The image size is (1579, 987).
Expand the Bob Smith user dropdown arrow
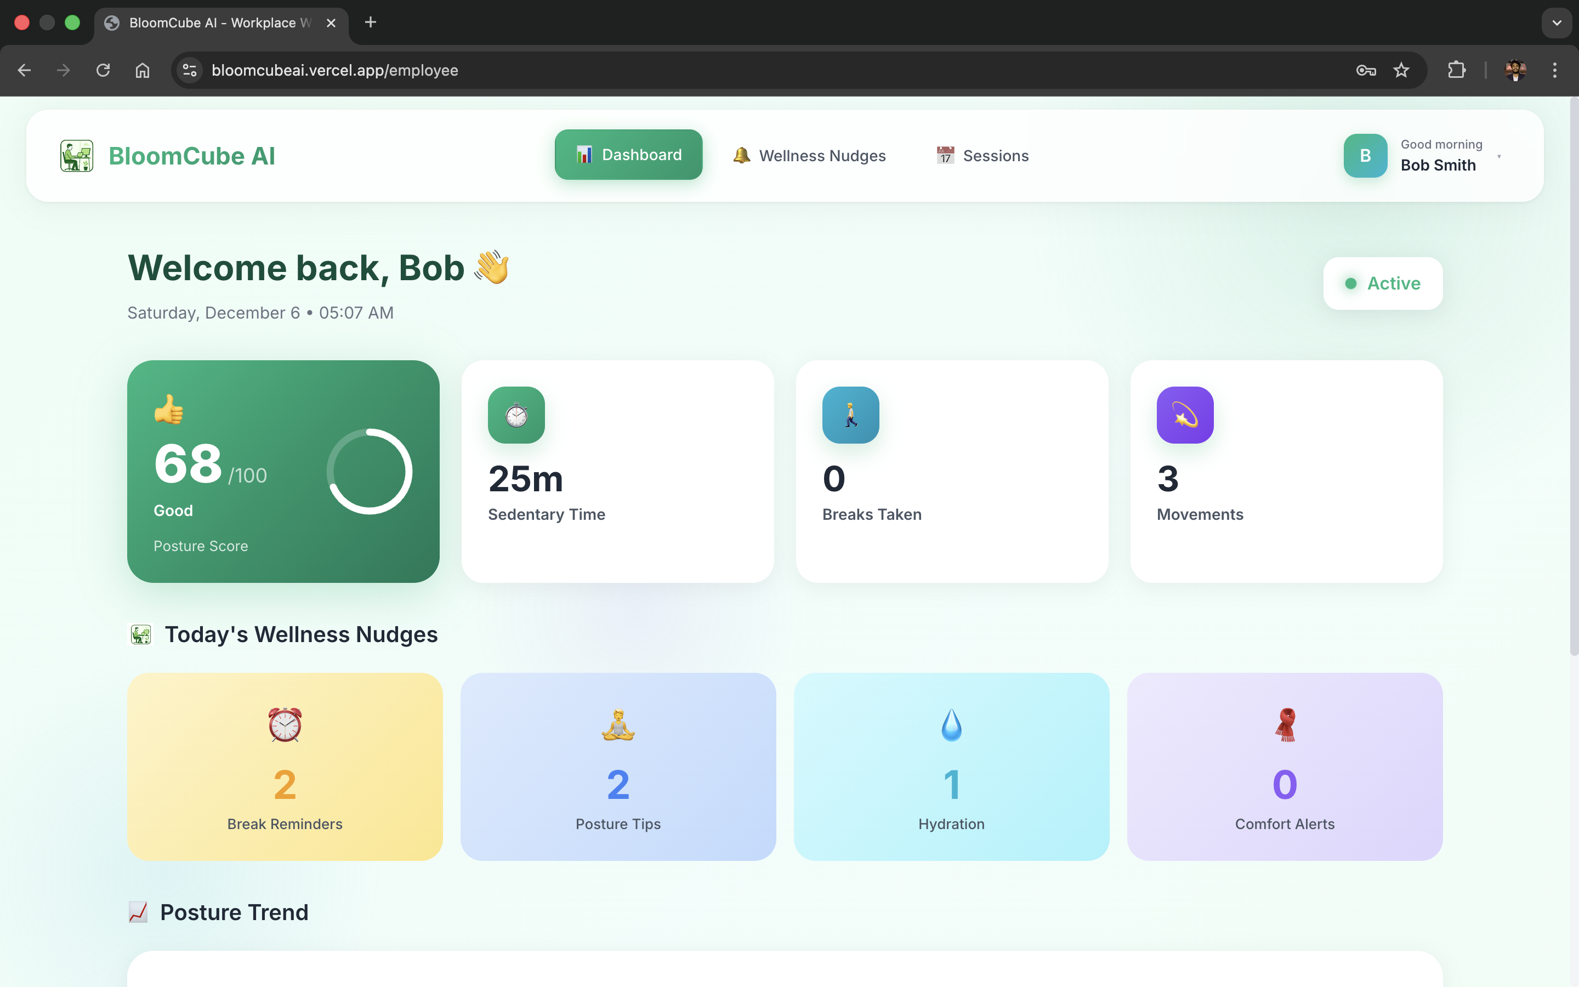(1499, 157)
